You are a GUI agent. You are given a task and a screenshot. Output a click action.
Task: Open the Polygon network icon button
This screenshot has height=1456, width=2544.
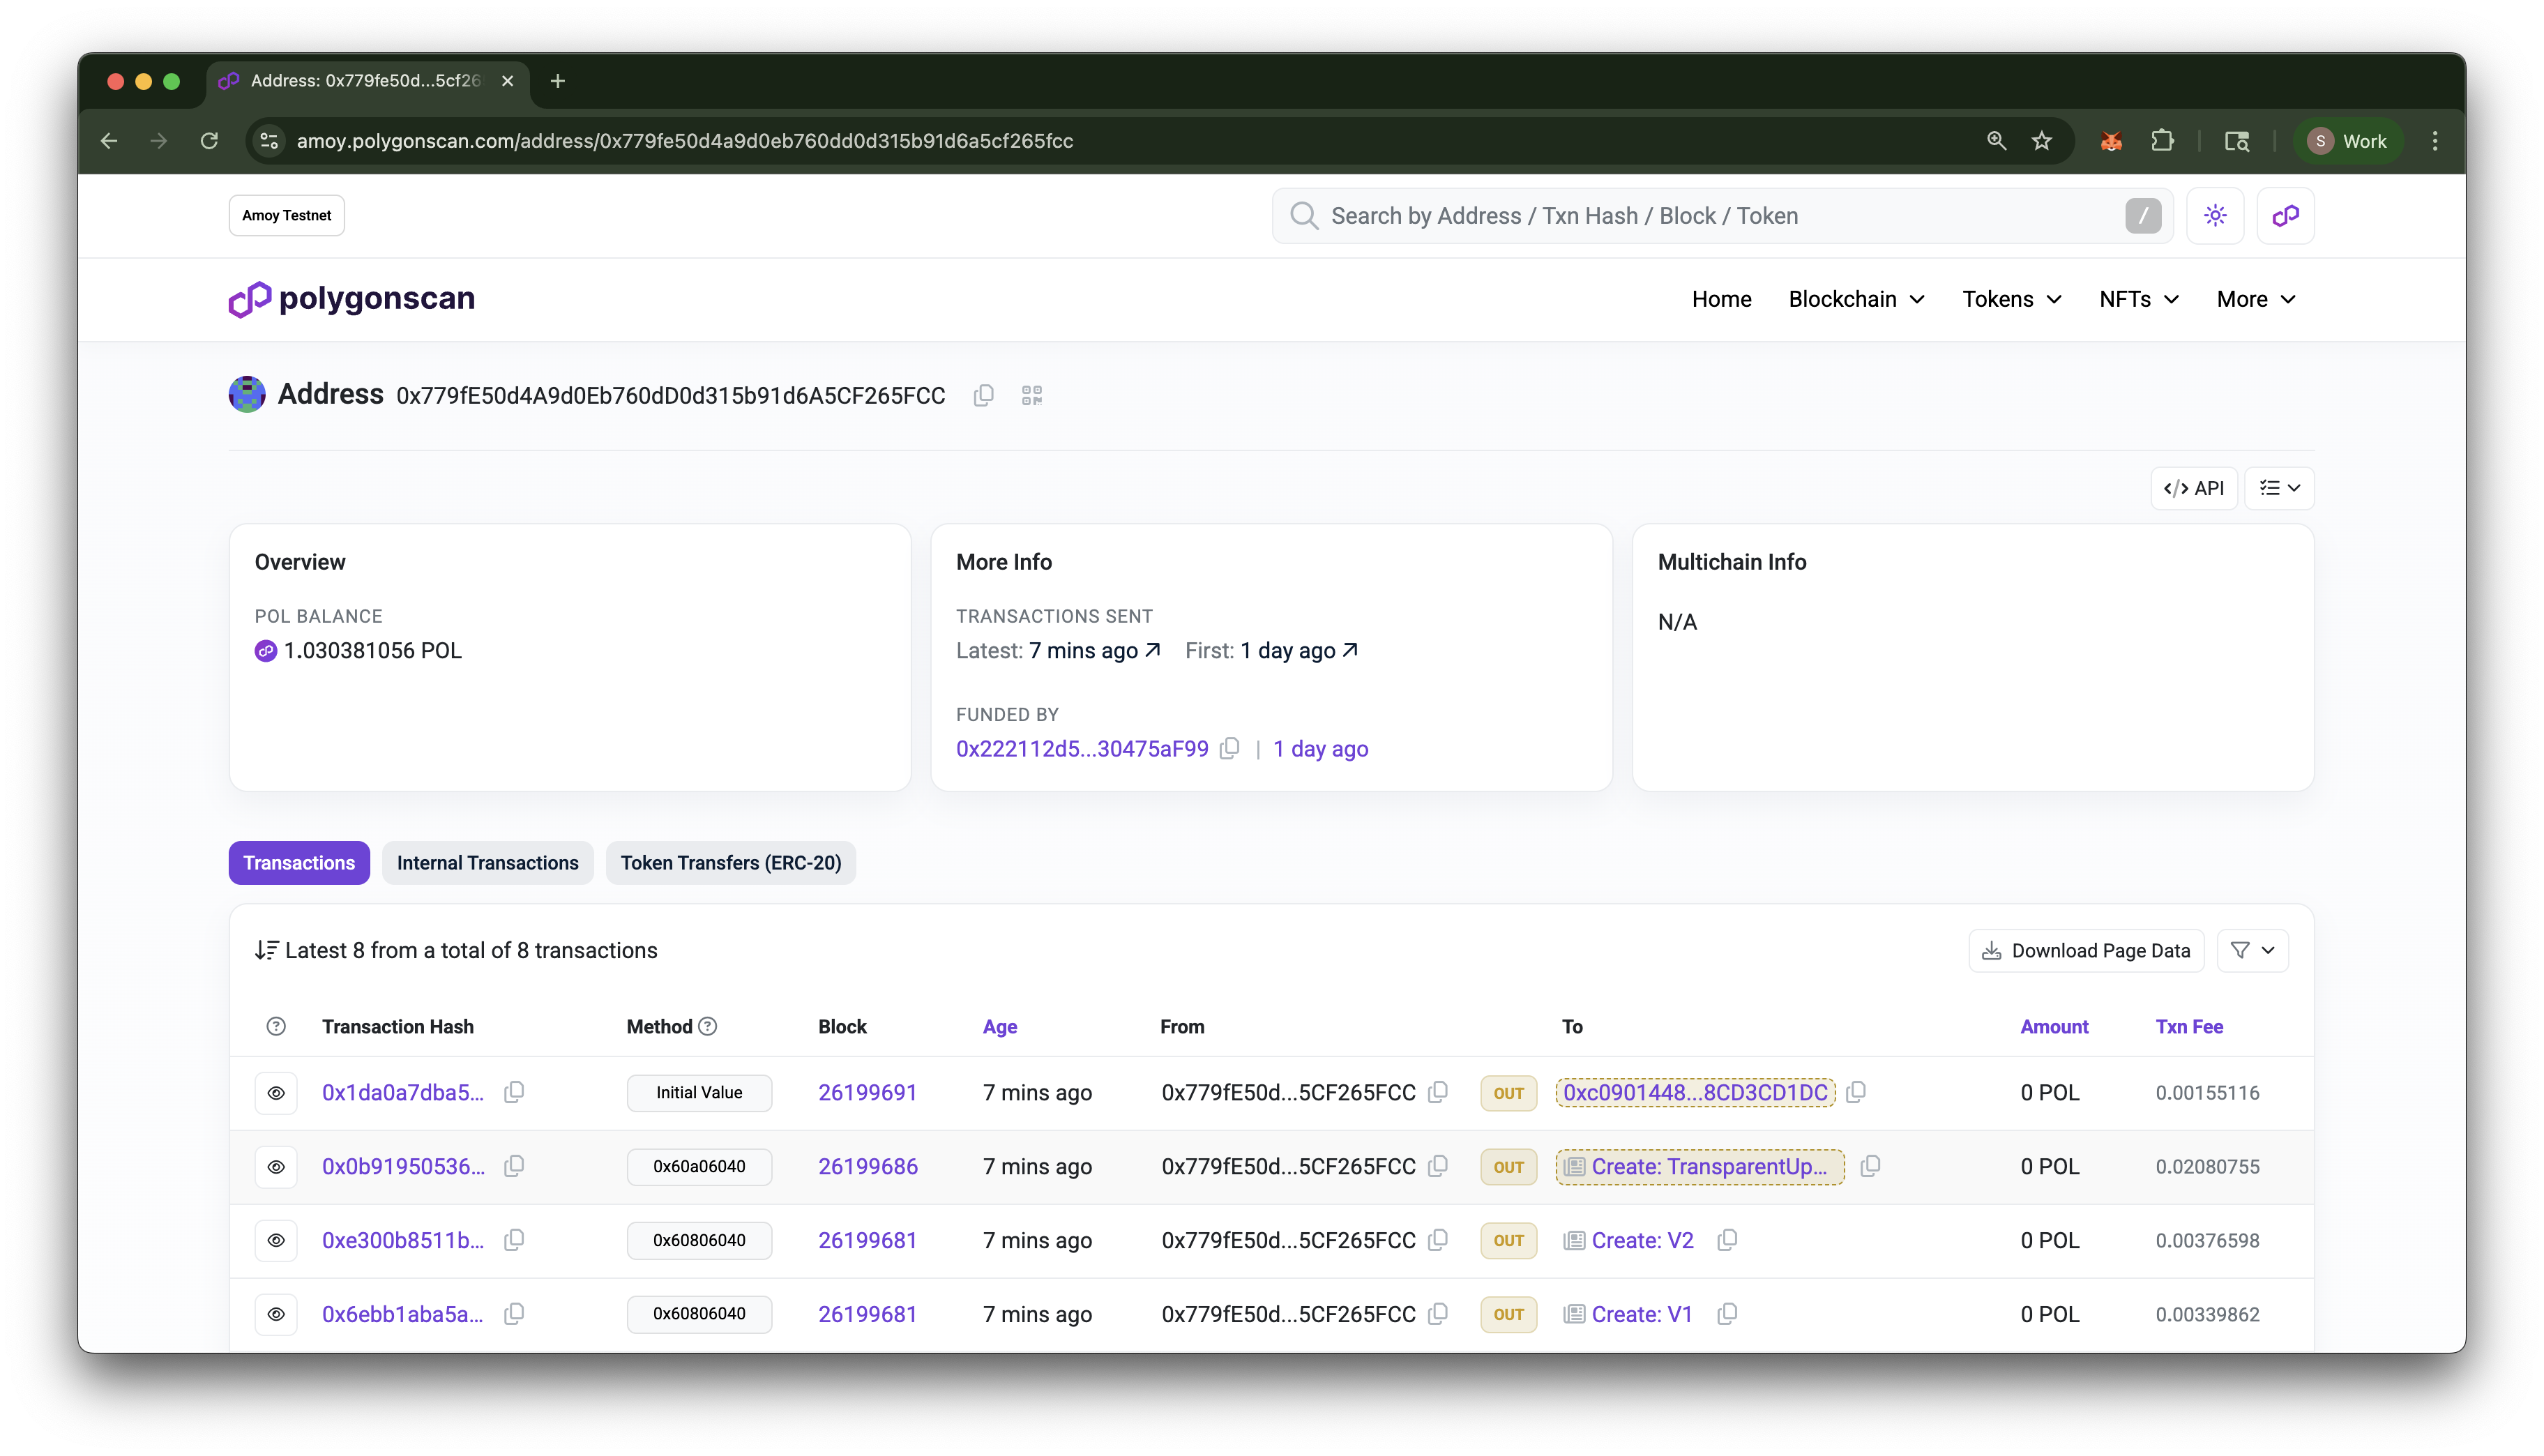tap(2285, 216)
